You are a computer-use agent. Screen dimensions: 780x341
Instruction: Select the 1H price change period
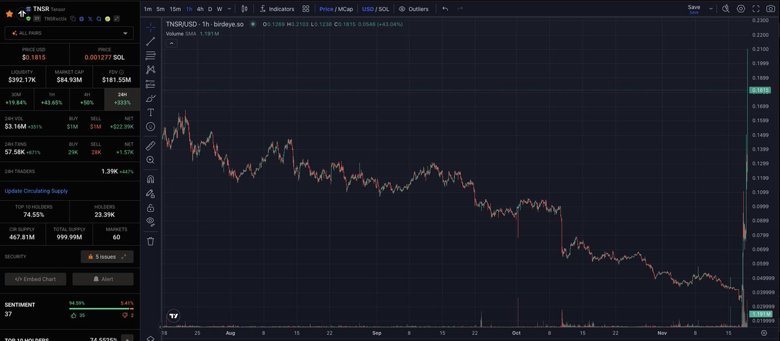tap(51, 98)
